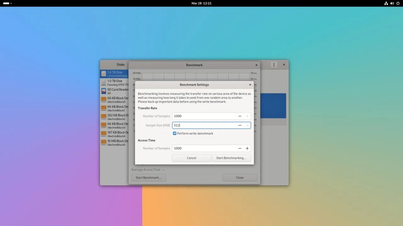Decrease Access Time number of samples
Screen dimensions: 403x226
[240, 148]
